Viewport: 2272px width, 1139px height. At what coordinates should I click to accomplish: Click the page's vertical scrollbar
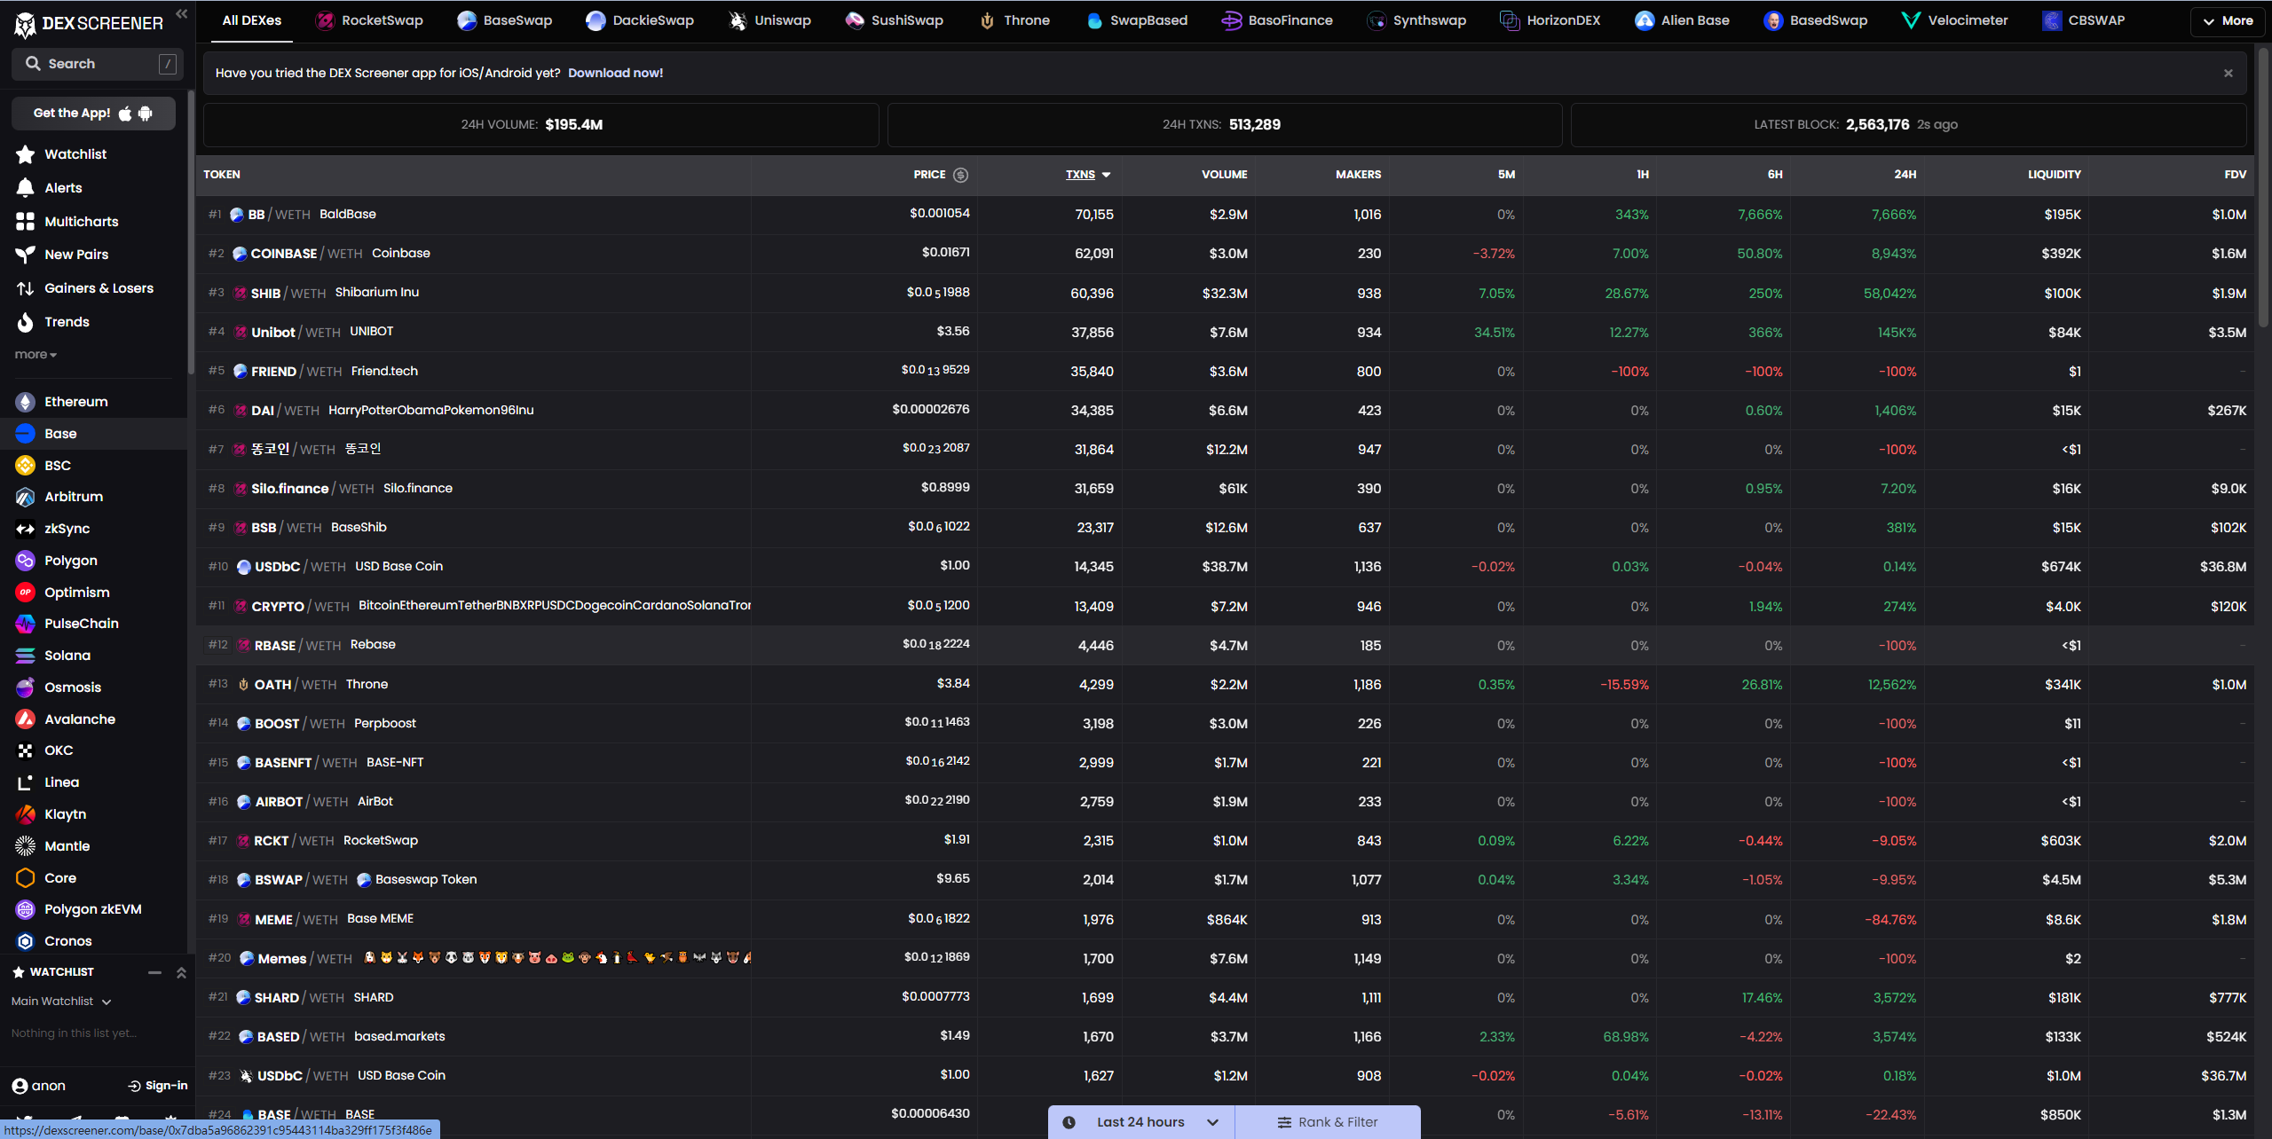tap(2262, 186)
